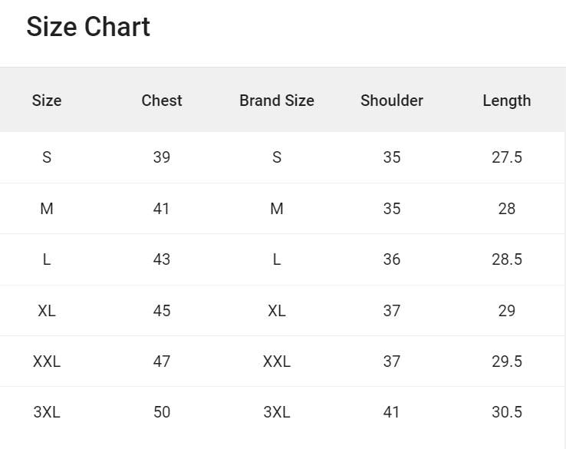566x449 pixels.
Task: Select the Size column header
Action: [x=47, y=101]
